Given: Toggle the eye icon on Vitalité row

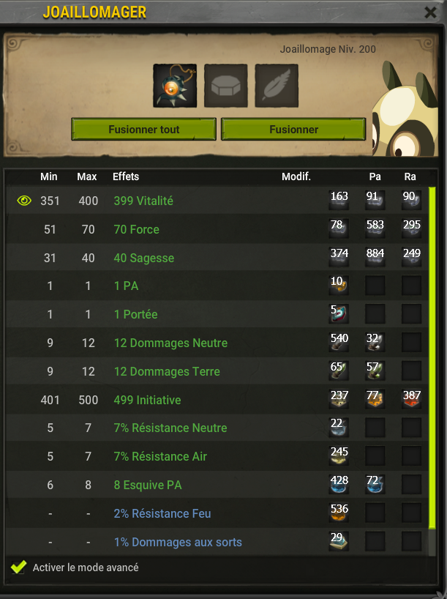Looking at the screenshot, I should click(x=24, y=201).
